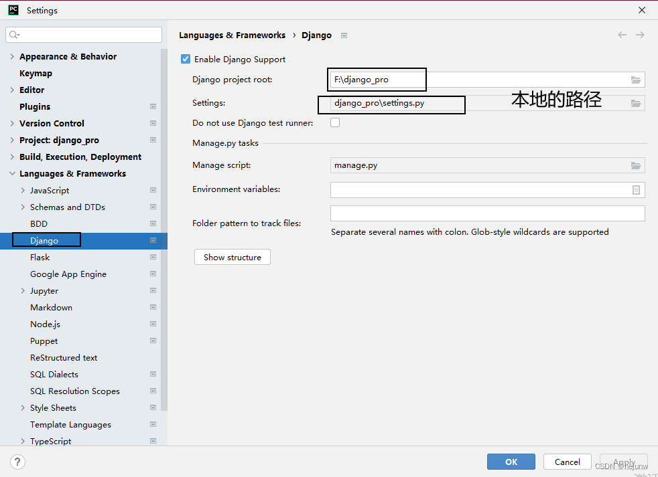Expand TypeScript subsection
Viewport: 658px width, 477px height.
pyautogui.click(x=23, y=441)
